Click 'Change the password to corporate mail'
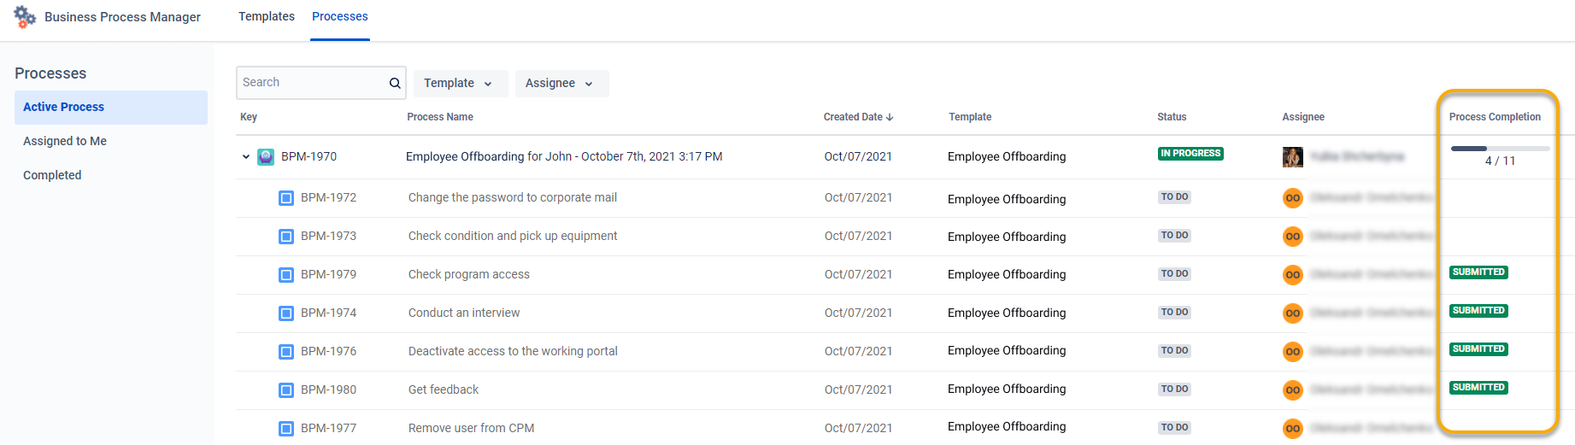 [513, 197]
